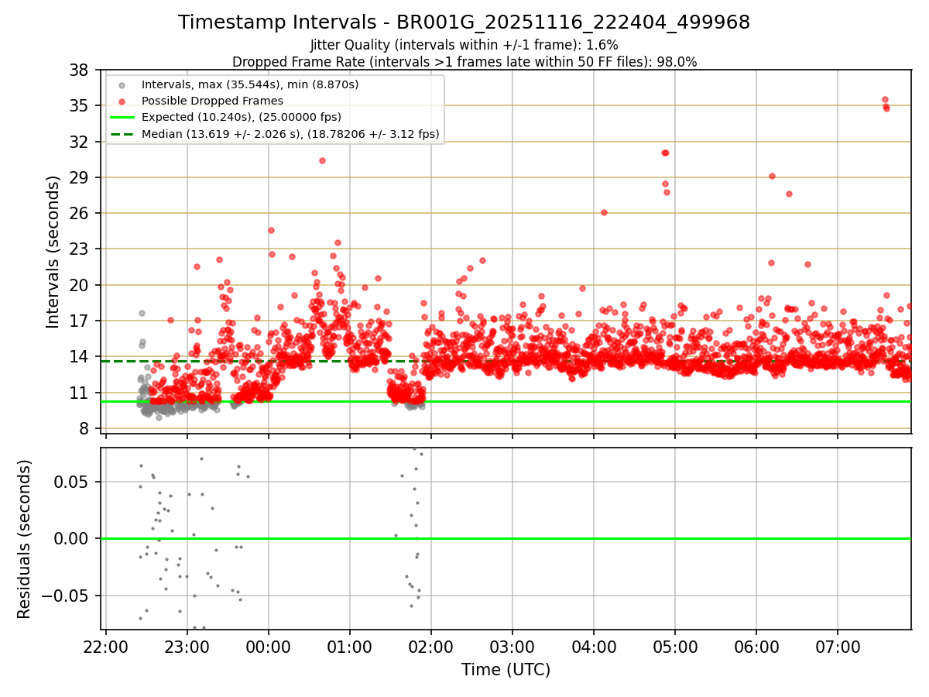Click the x-axis tick label '23:00'
Viewport: 929px width, 697px height.
[x=187, y=646]
